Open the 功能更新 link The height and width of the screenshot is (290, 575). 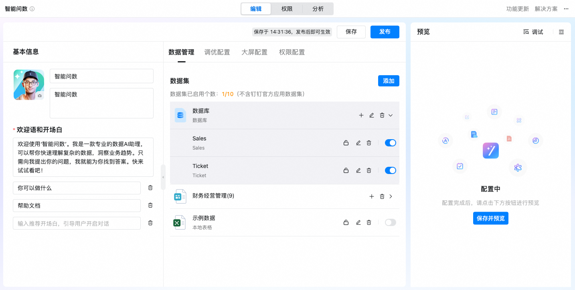click(x=518, y=9)
